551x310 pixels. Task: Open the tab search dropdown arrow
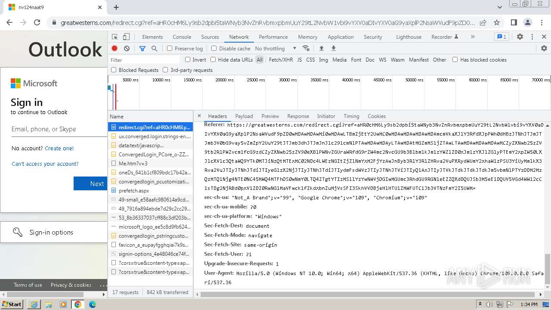500,7
